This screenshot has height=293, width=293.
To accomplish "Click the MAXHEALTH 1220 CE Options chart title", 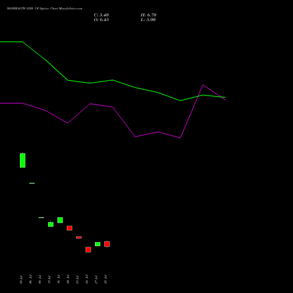I will coord(45,9).
